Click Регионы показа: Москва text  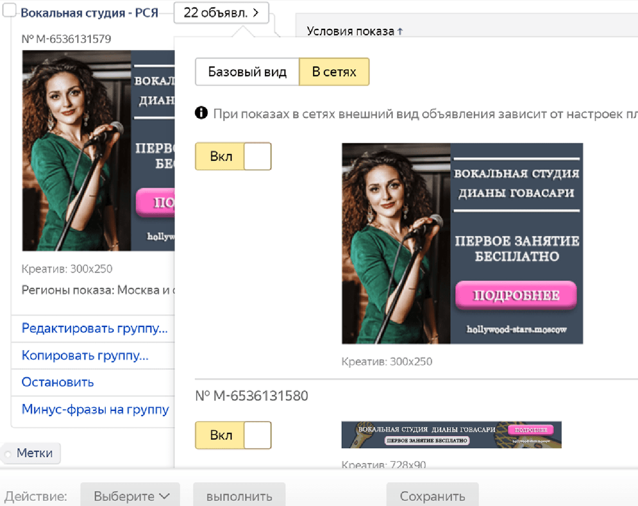(x=98, y=290)
